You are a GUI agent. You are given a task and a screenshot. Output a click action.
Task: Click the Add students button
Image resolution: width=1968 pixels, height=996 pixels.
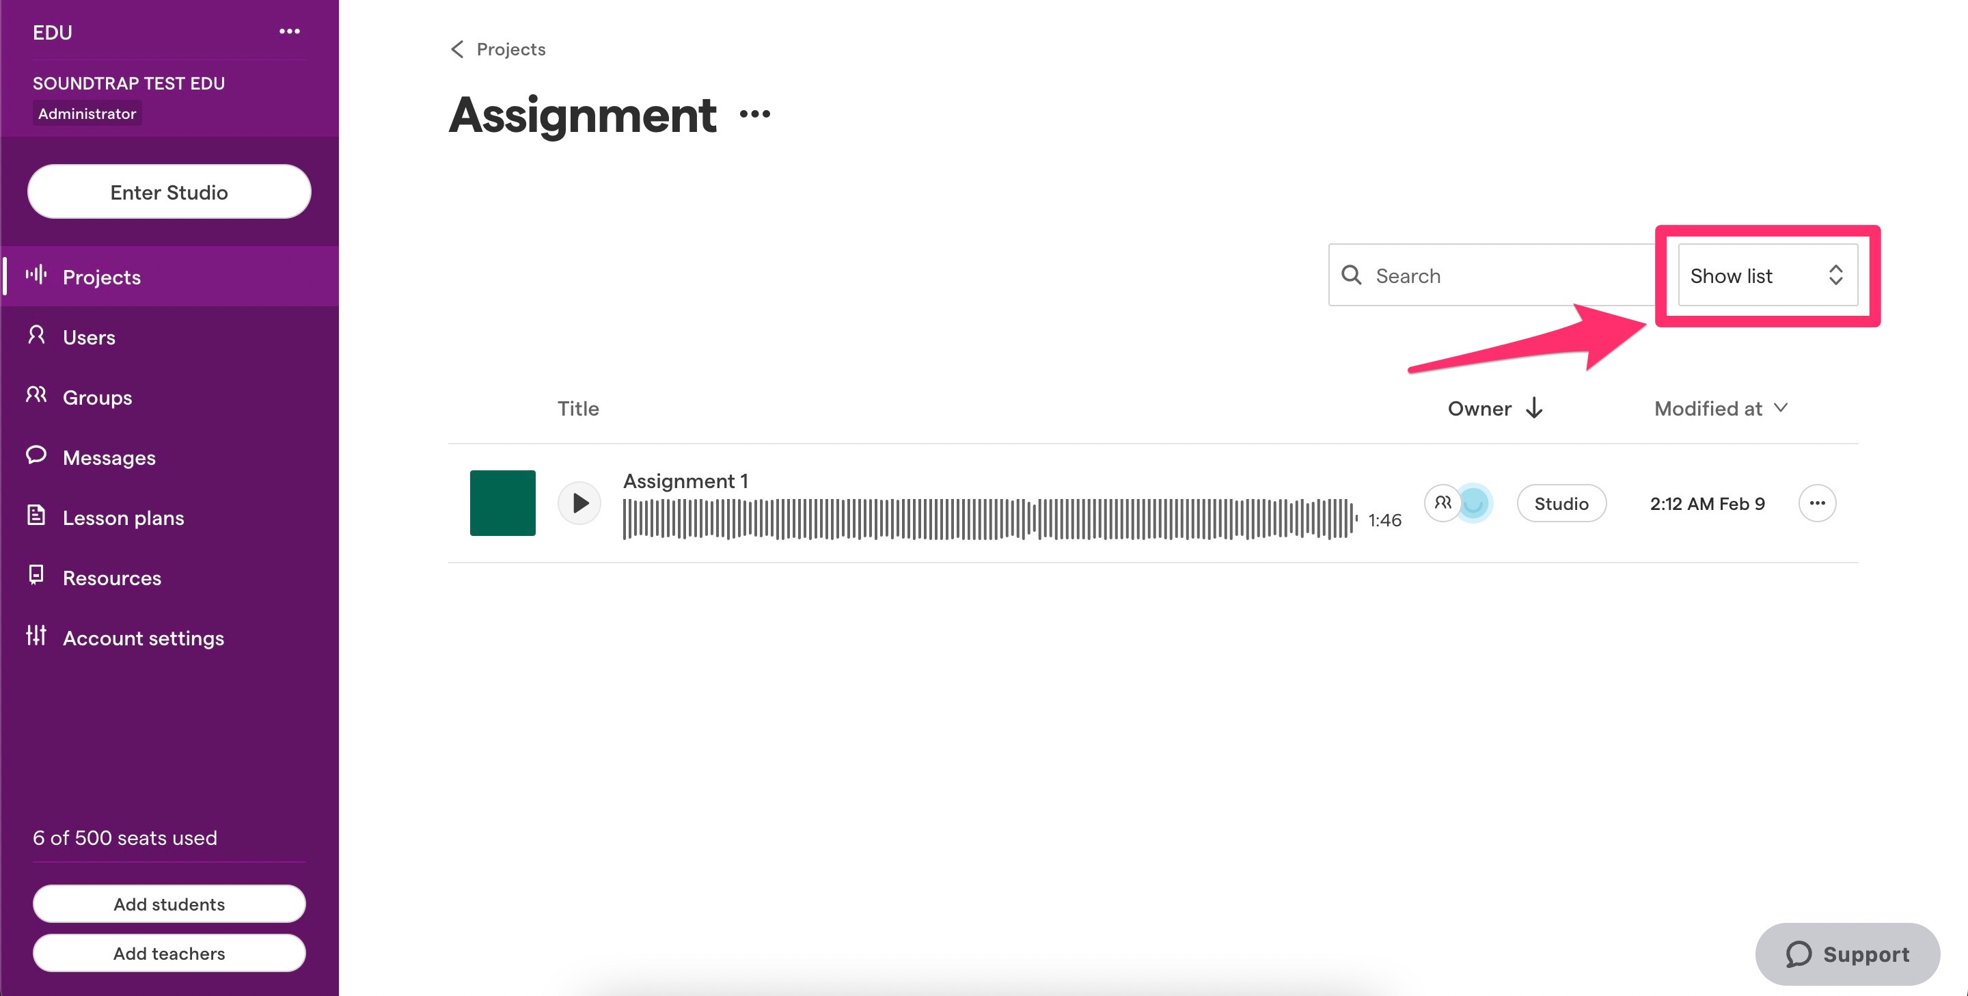(169, 904)
